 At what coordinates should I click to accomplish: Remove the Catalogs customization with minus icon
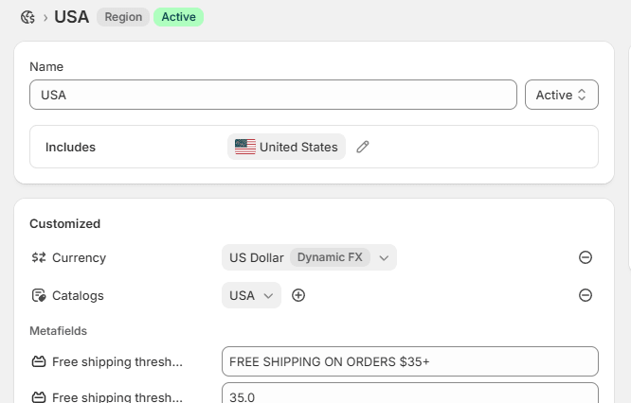(x=586, y=295)
